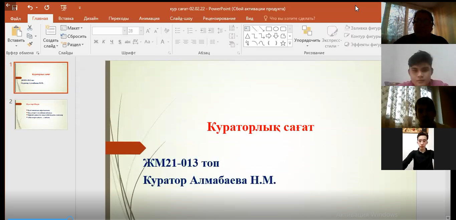Click the Save icon in the title bar
This screenshot has height=220, width=456.
(x=14, y=8)
